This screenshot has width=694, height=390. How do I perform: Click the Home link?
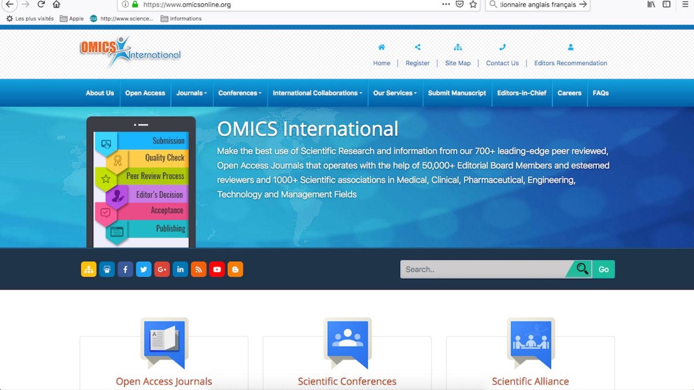point(382,63)
